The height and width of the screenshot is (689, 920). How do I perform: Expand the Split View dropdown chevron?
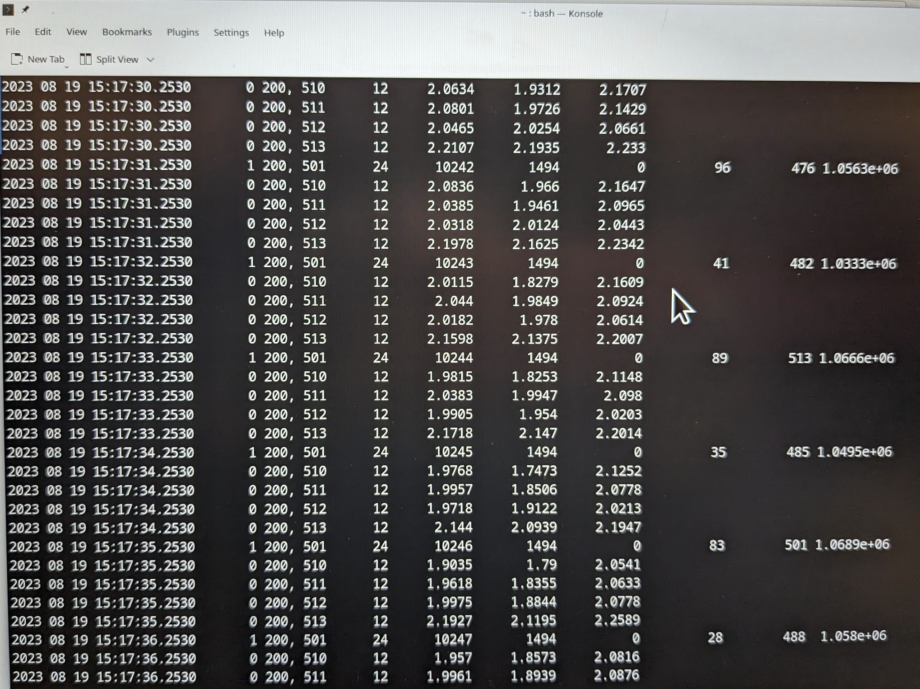[x=151, y=60]
